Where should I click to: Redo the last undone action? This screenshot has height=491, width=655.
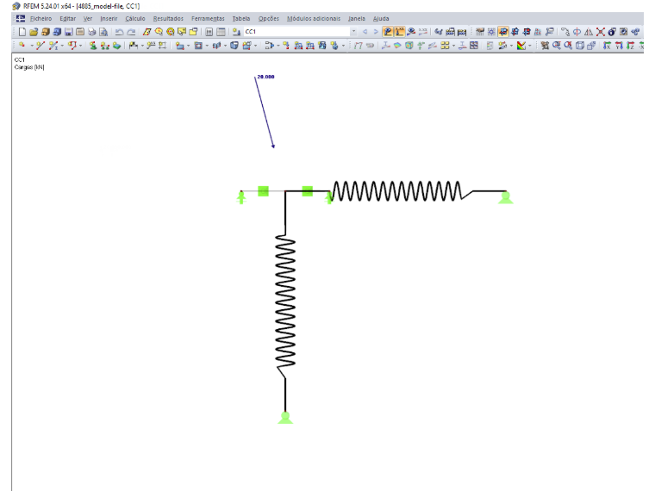click(x=131, y=32)
